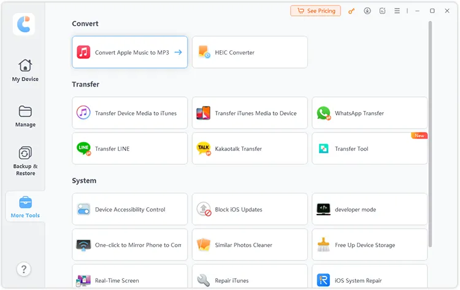
Task: Click the Block iOS Updates icon
Action: [x=204, y=209]
